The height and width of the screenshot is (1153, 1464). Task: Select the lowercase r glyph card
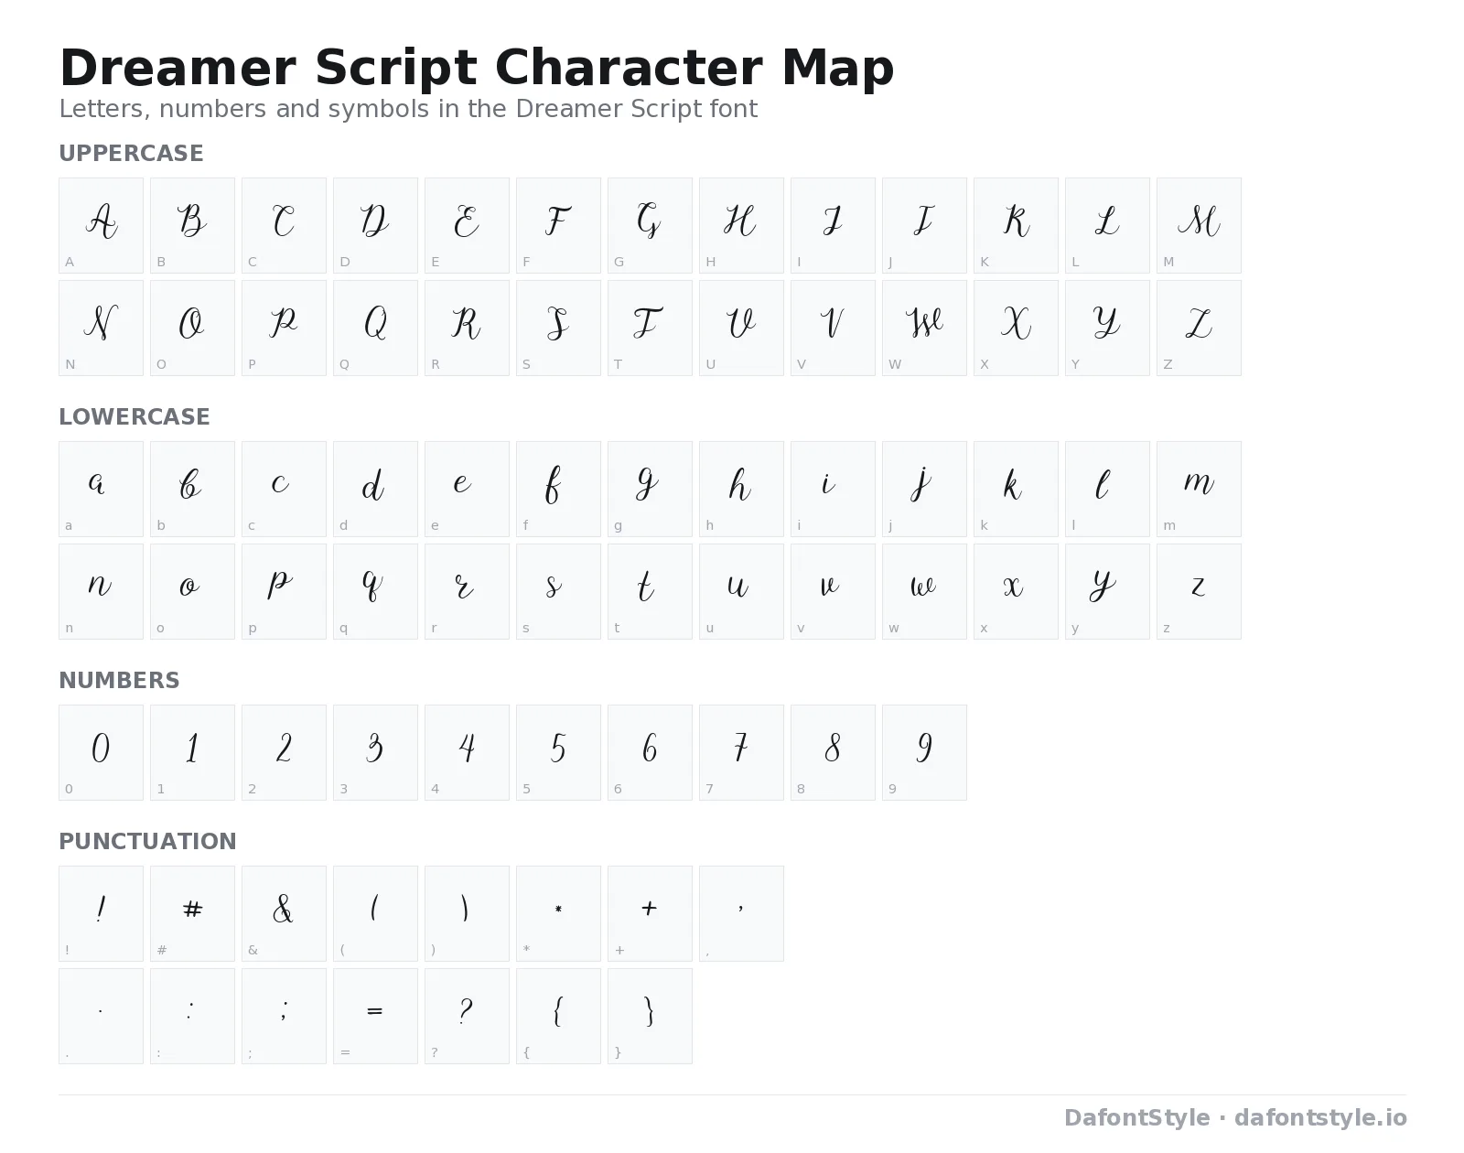467,591
